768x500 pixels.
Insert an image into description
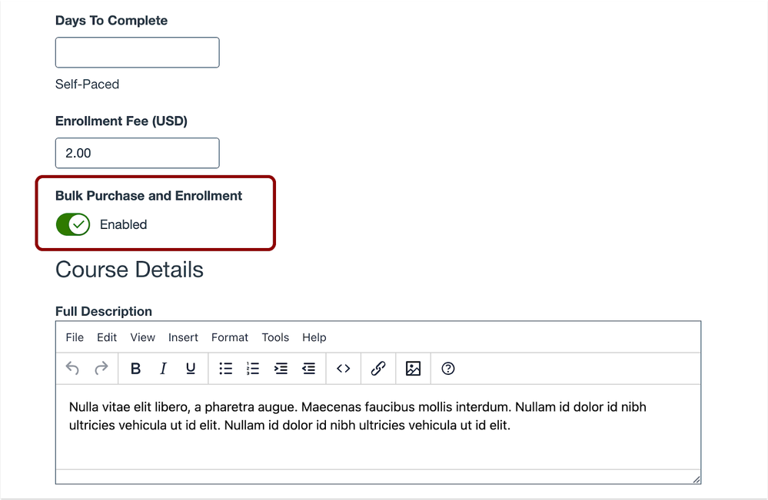tap(413, 369)
